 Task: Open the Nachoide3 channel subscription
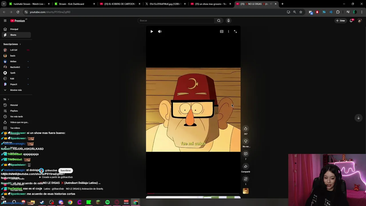tap(16, 67)
